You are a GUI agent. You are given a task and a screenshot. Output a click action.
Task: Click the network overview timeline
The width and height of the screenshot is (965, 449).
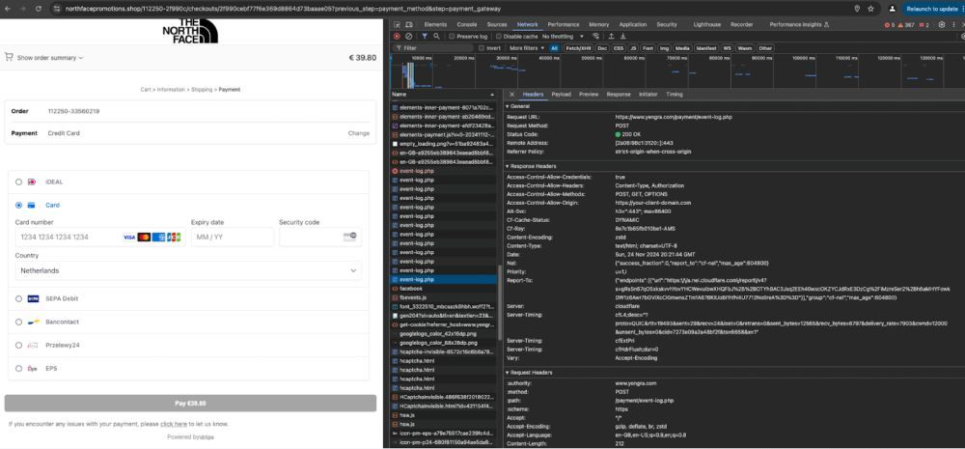click(x=677, y=71)
